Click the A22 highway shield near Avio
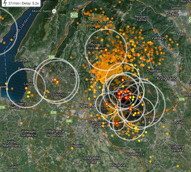This screenshot has width=191, height=172. click(74, 15)
